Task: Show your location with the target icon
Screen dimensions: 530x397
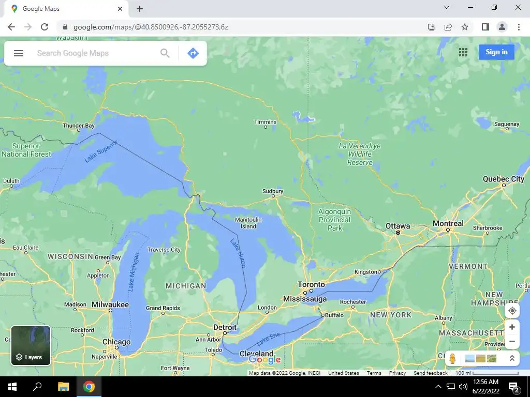Action: [x=512, y=311]
